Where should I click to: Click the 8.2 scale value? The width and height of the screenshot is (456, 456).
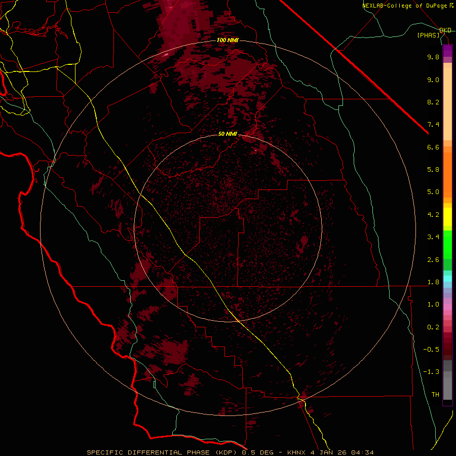click(x=433, y=102)
